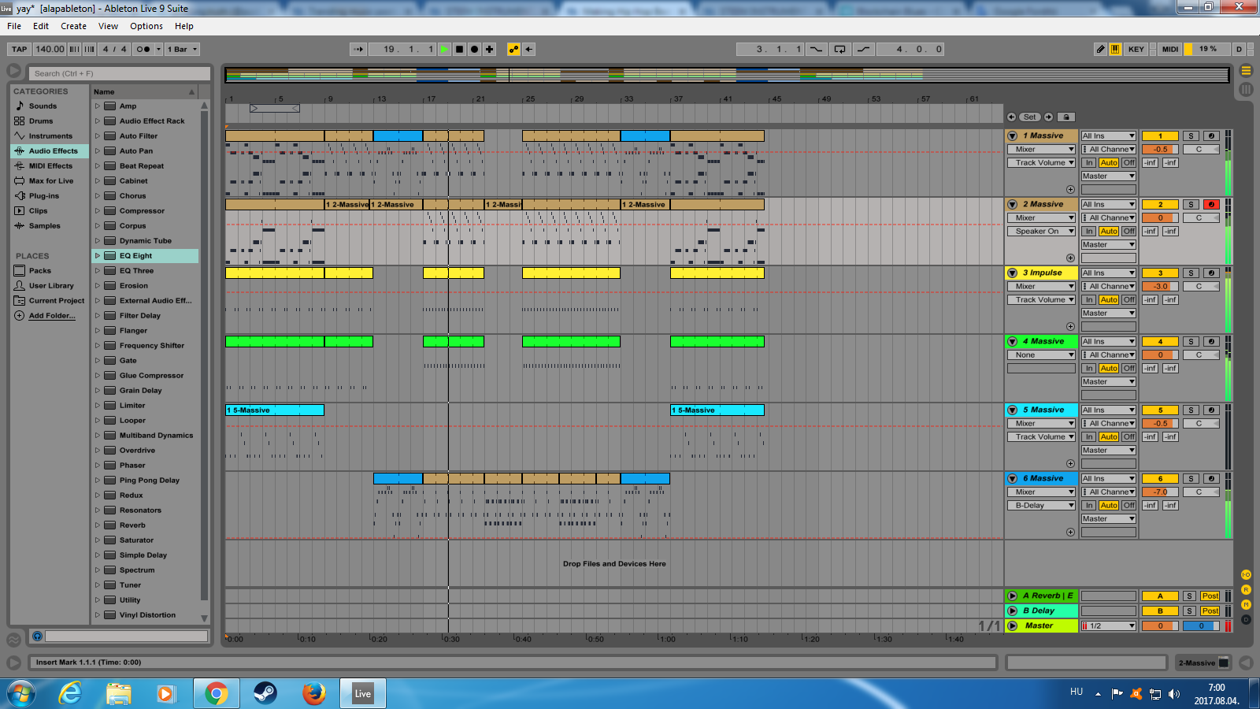The height and width of the screenshot is (709, 1260).
Task: Toggle the Follow button in transport
Action: 358,49
